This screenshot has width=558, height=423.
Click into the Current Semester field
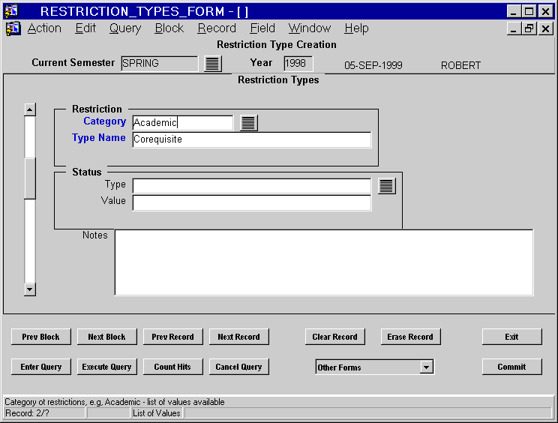click(x=160, y=64)
